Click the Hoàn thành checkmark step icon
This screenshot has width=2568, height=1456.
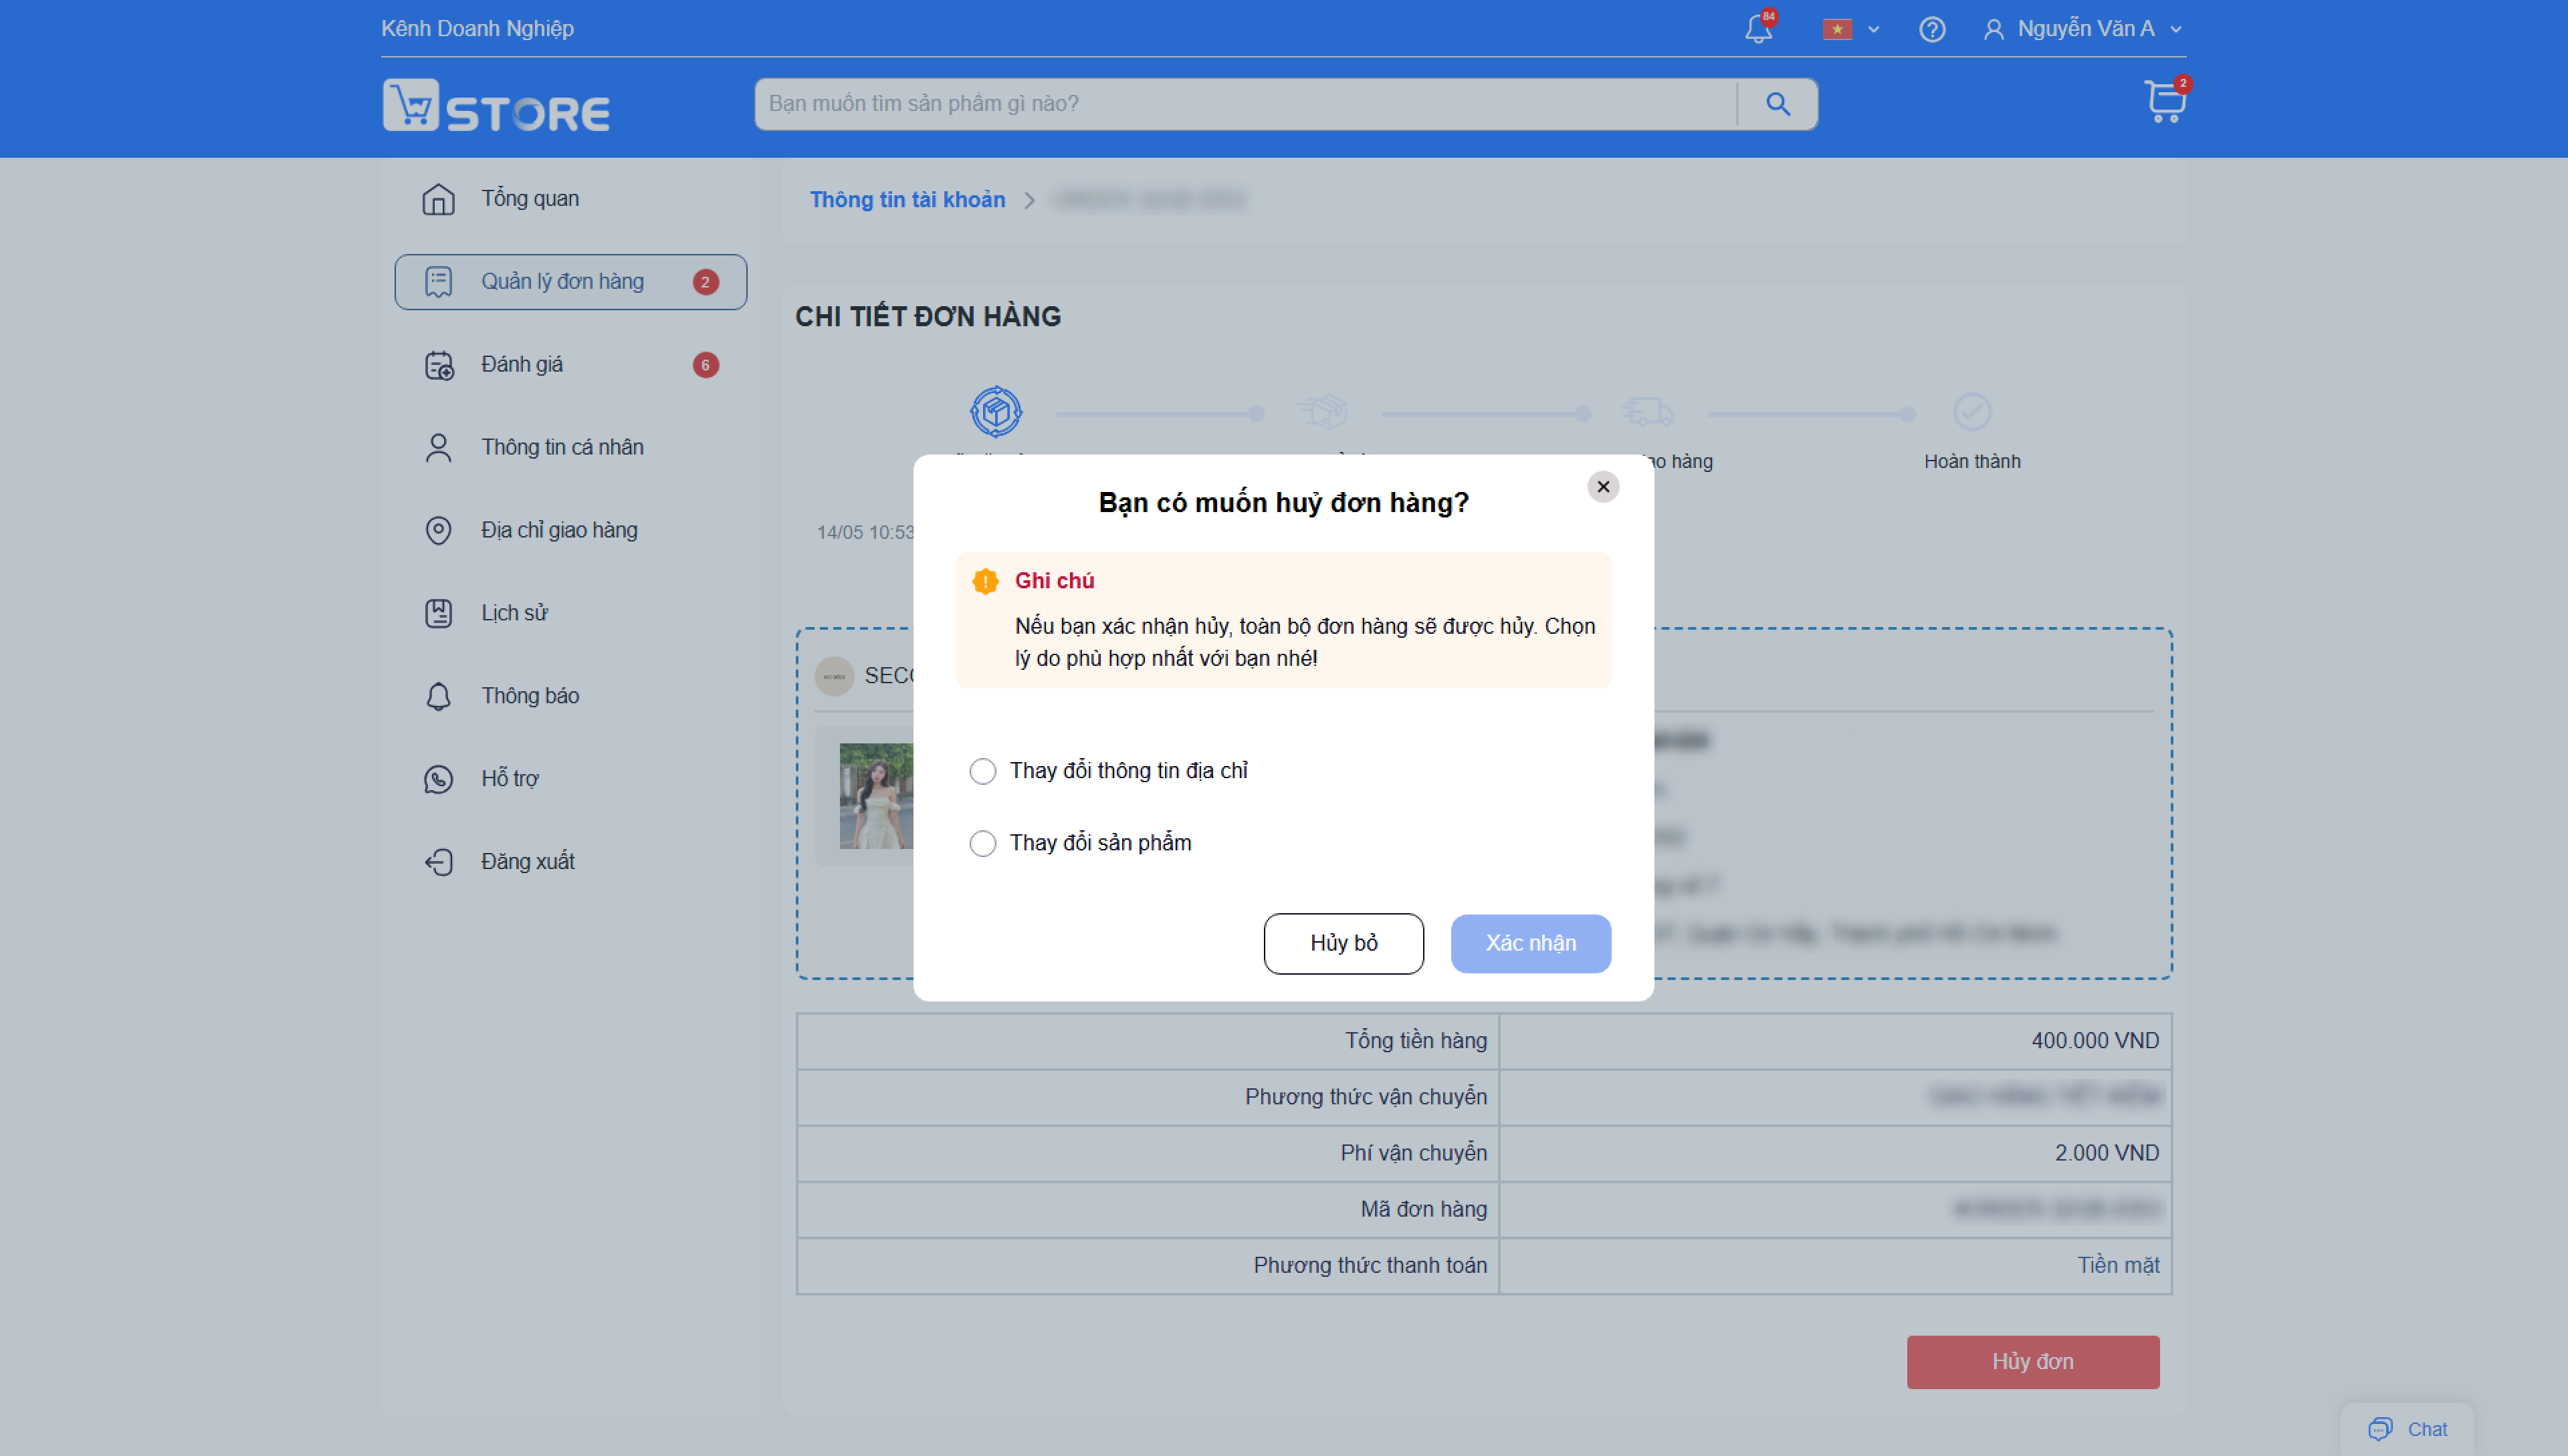pyautogui.click(x=1971, y=412)
